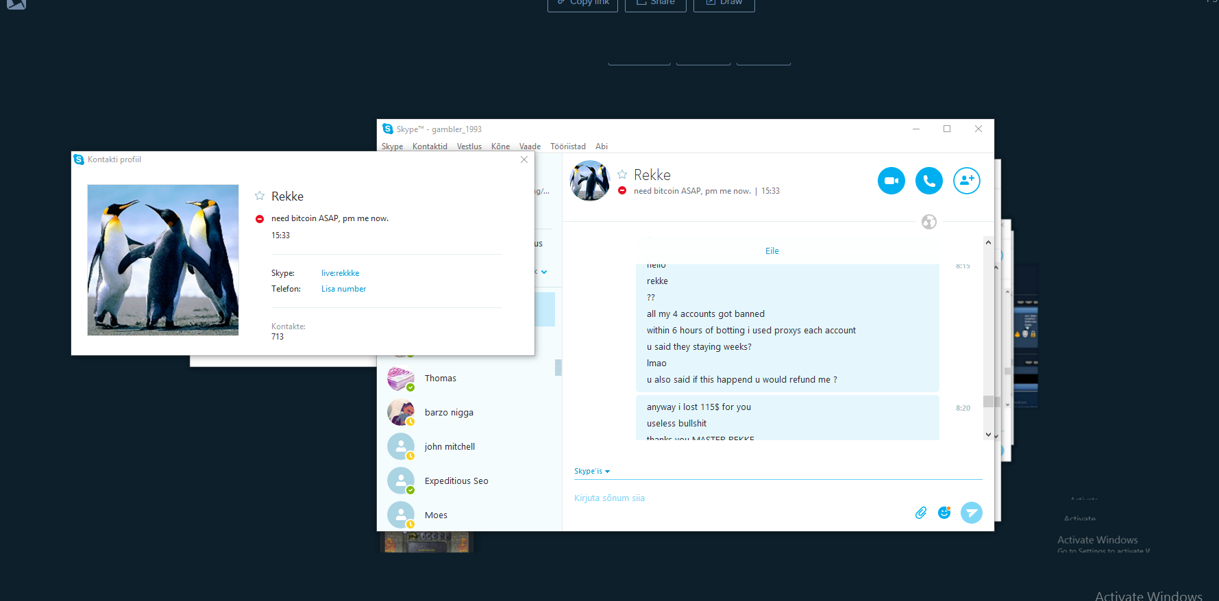1219x601 pixels.
Task: Close the Kontakti profiil window
Action: coord(524,159)
